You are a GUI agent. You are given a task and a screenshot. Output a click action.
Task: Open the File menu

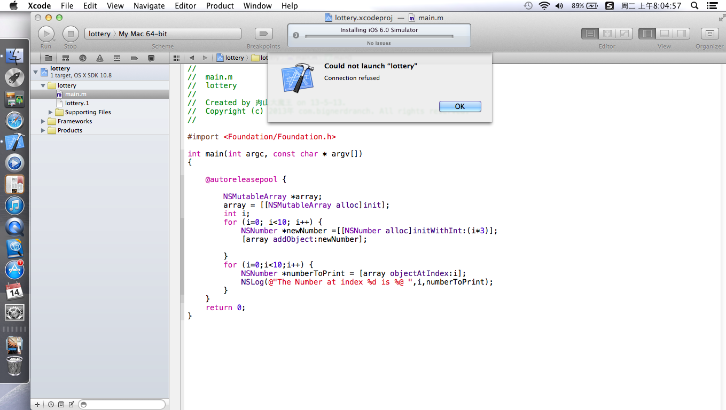click(x=67, y=6)
